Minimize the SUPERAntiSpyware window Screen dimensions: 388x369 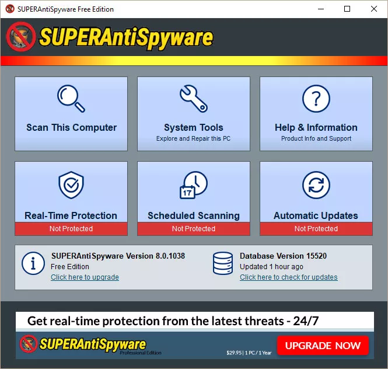[x=321, y=9]
